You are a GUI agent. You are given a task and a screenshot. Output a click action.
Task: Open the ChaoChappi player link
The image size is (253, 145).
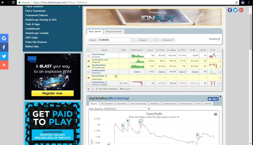tap(98, 54)
